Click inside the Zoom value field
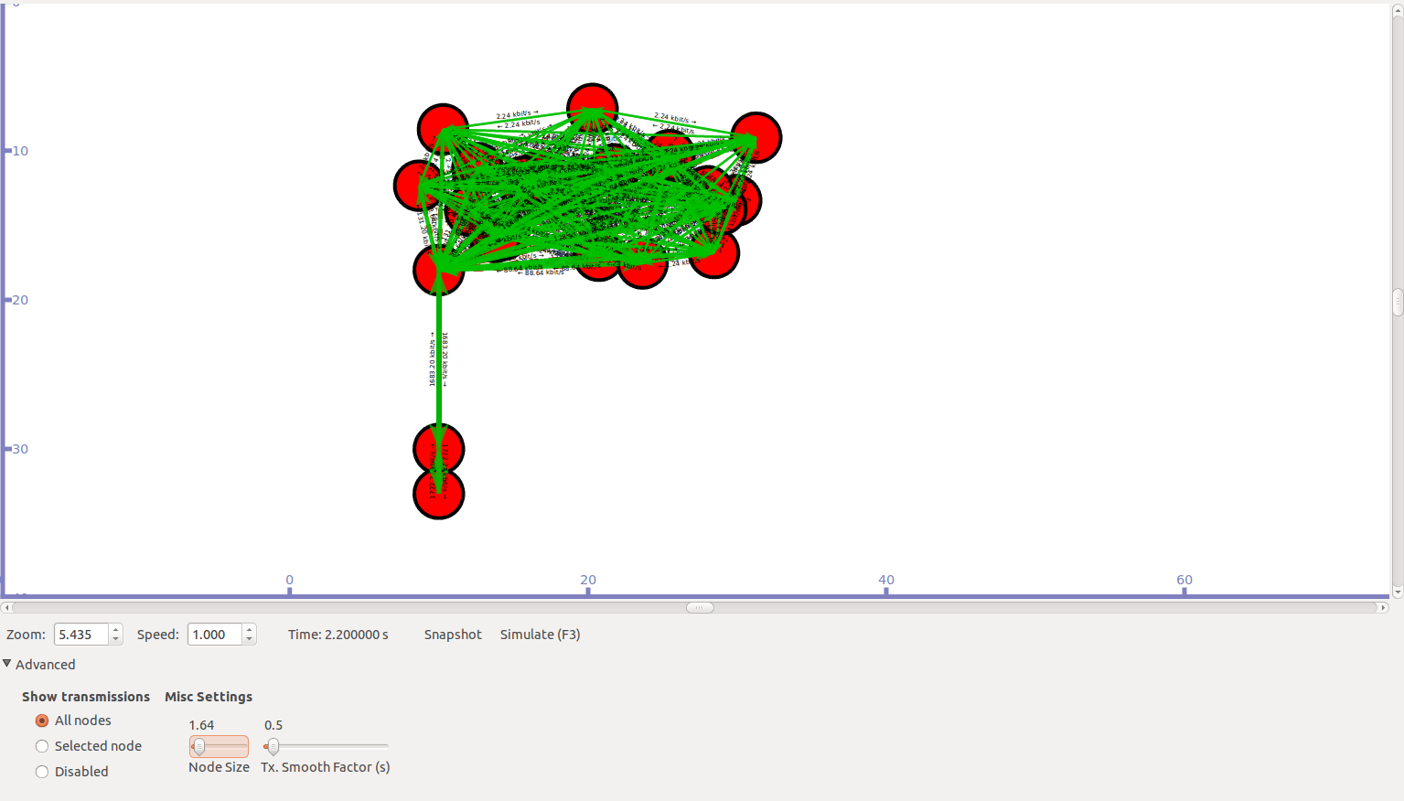The width and height of the screenshot is (1404, 801). (x=80, y=634)
